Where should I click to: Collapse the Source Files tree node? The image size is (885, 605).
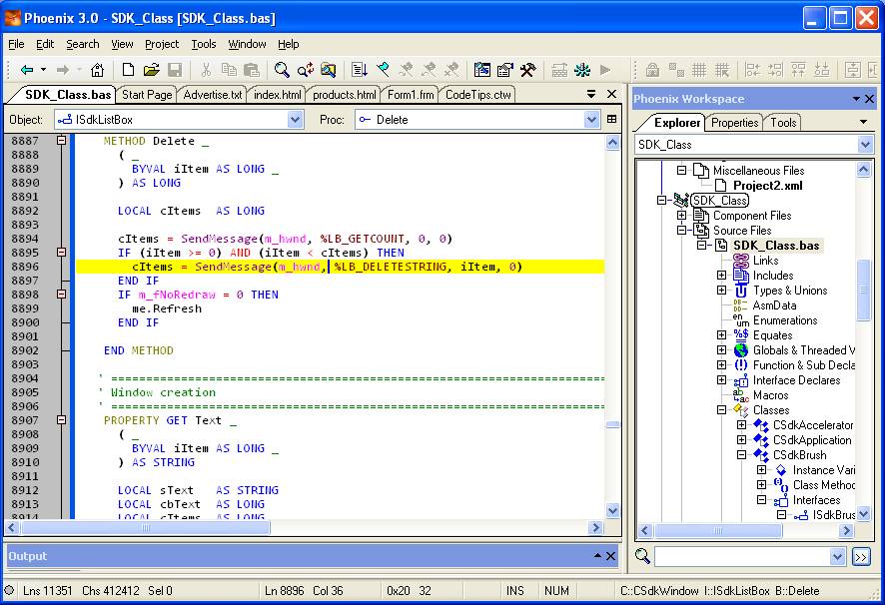coord(681,231)
